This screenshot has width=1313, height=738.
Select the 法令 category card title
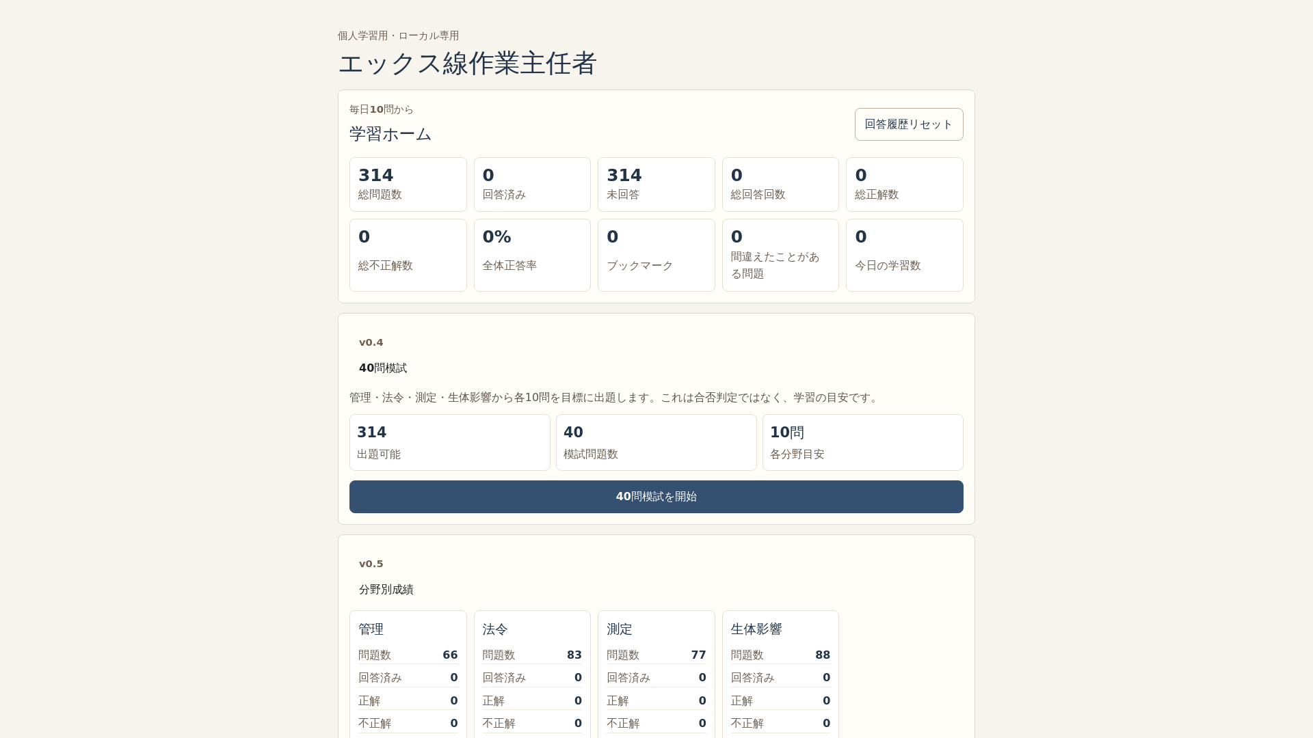point(495,629)
